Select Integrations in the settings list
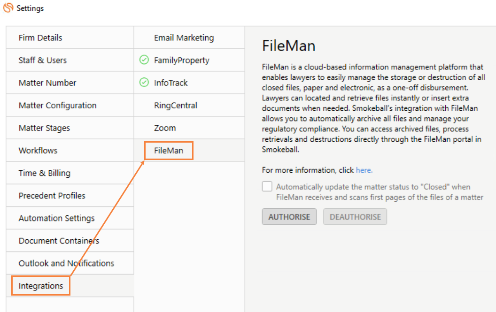Viewport: 496px width, 312px height. [x=70, y=286]
